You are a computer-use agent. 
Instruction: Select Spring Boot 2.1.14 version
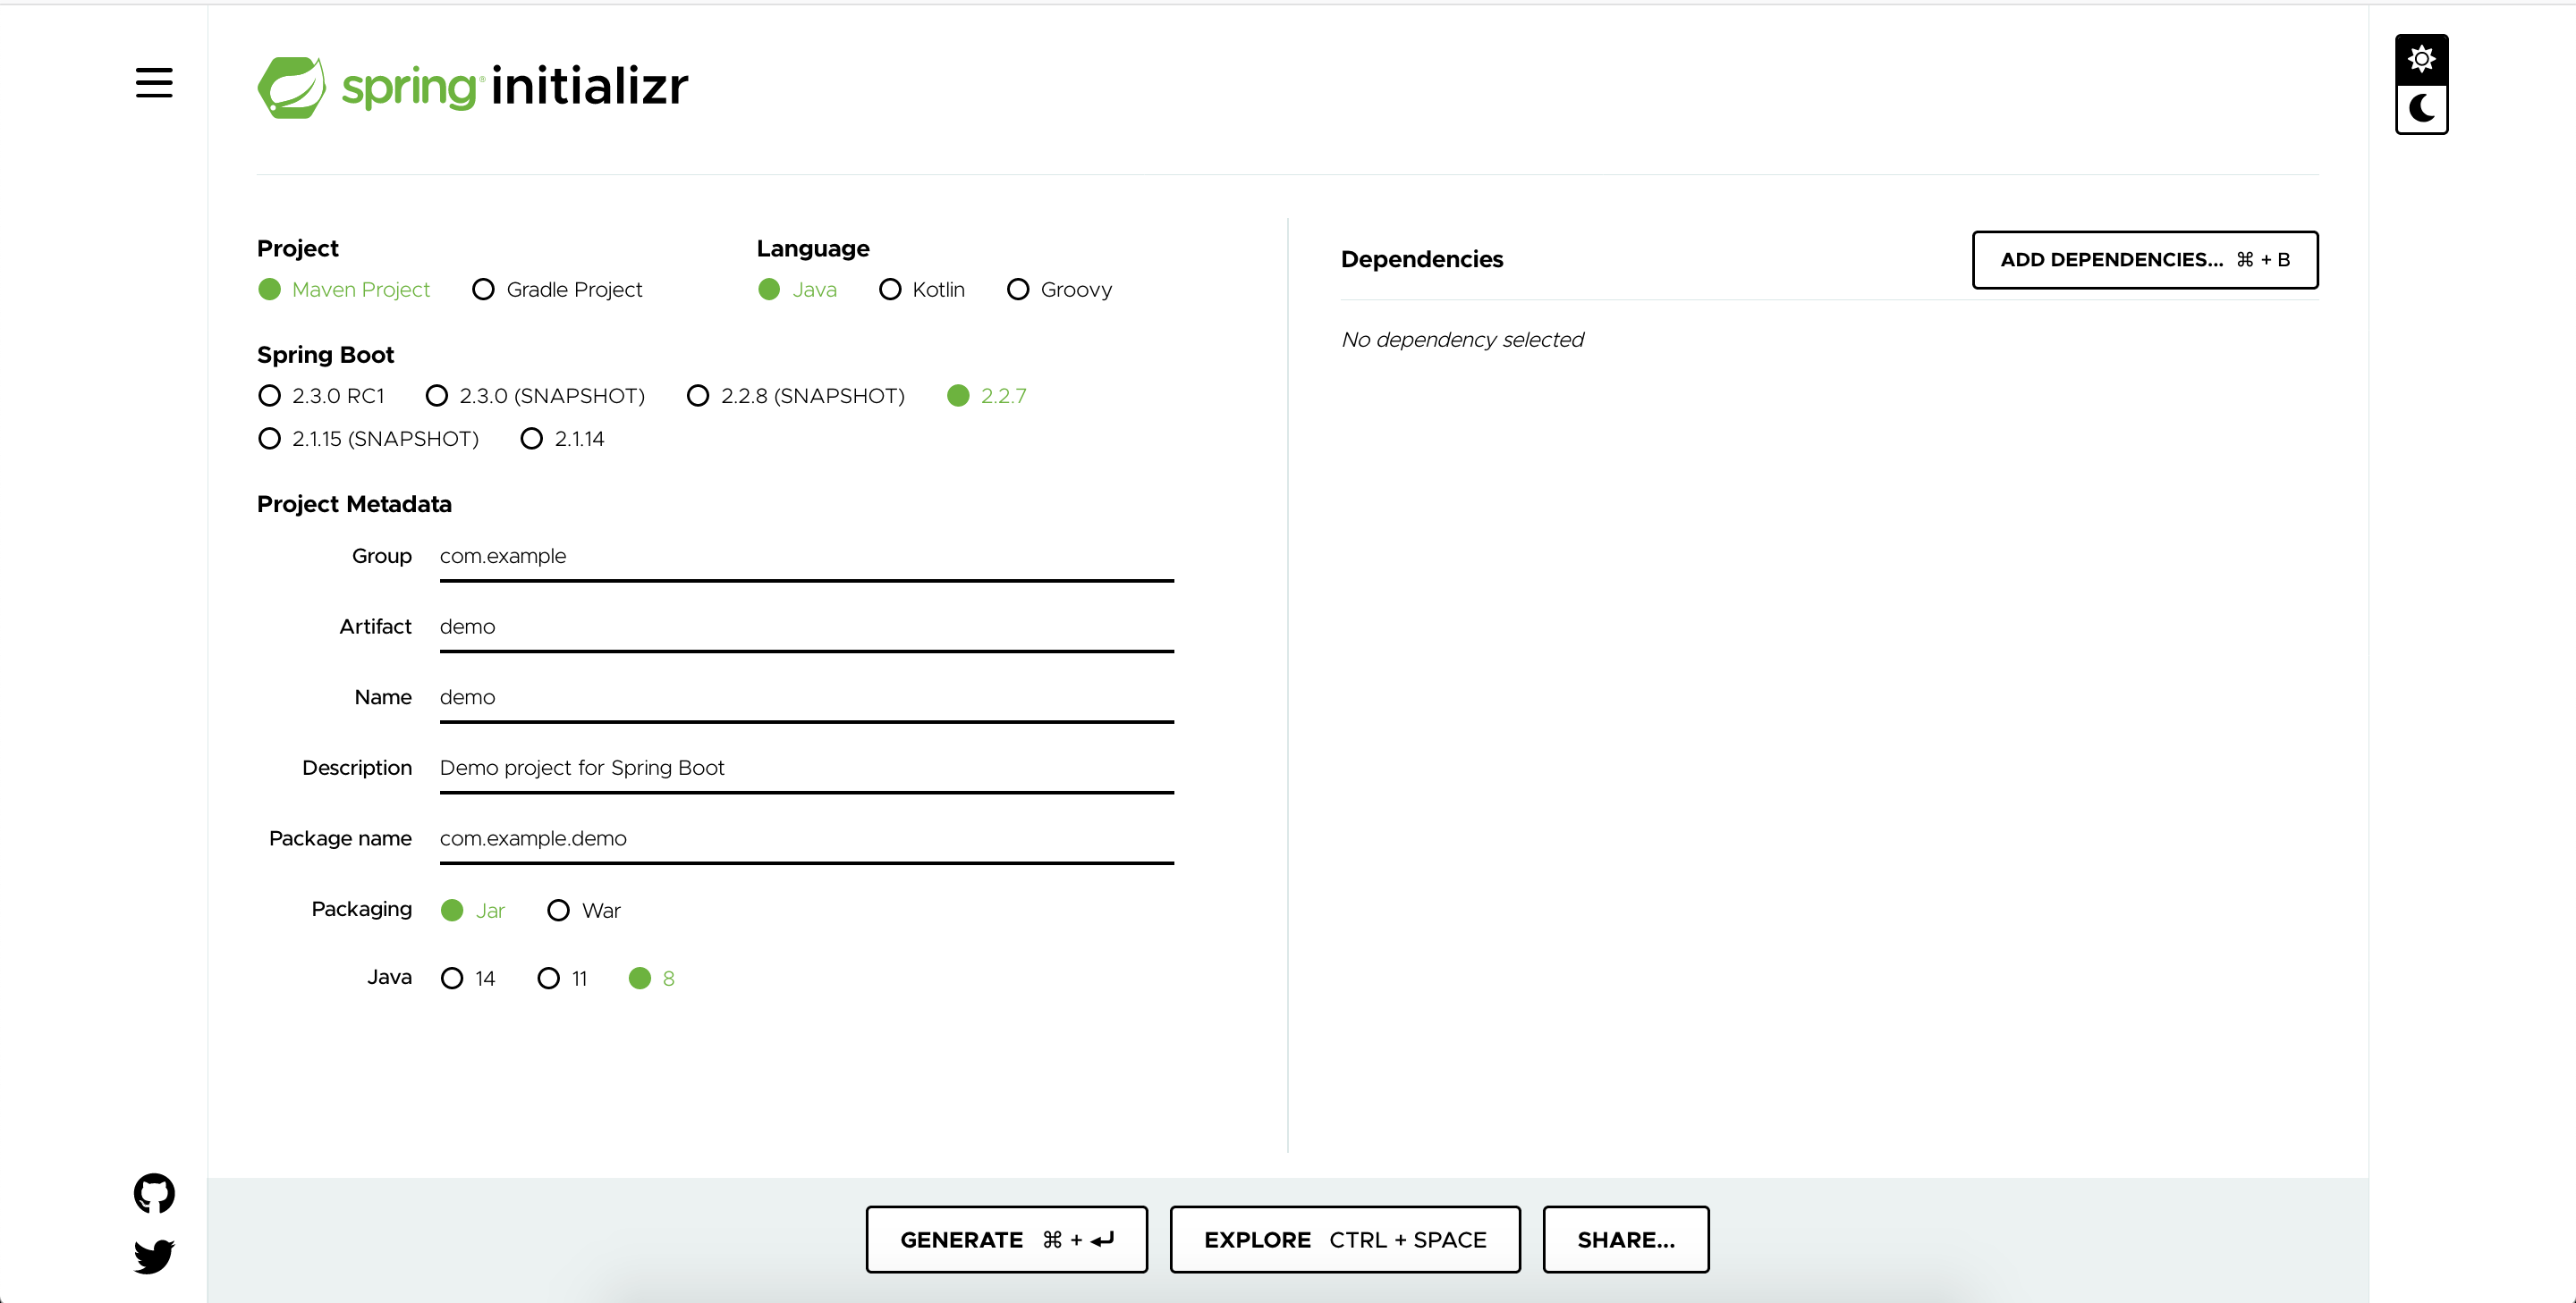563,439
